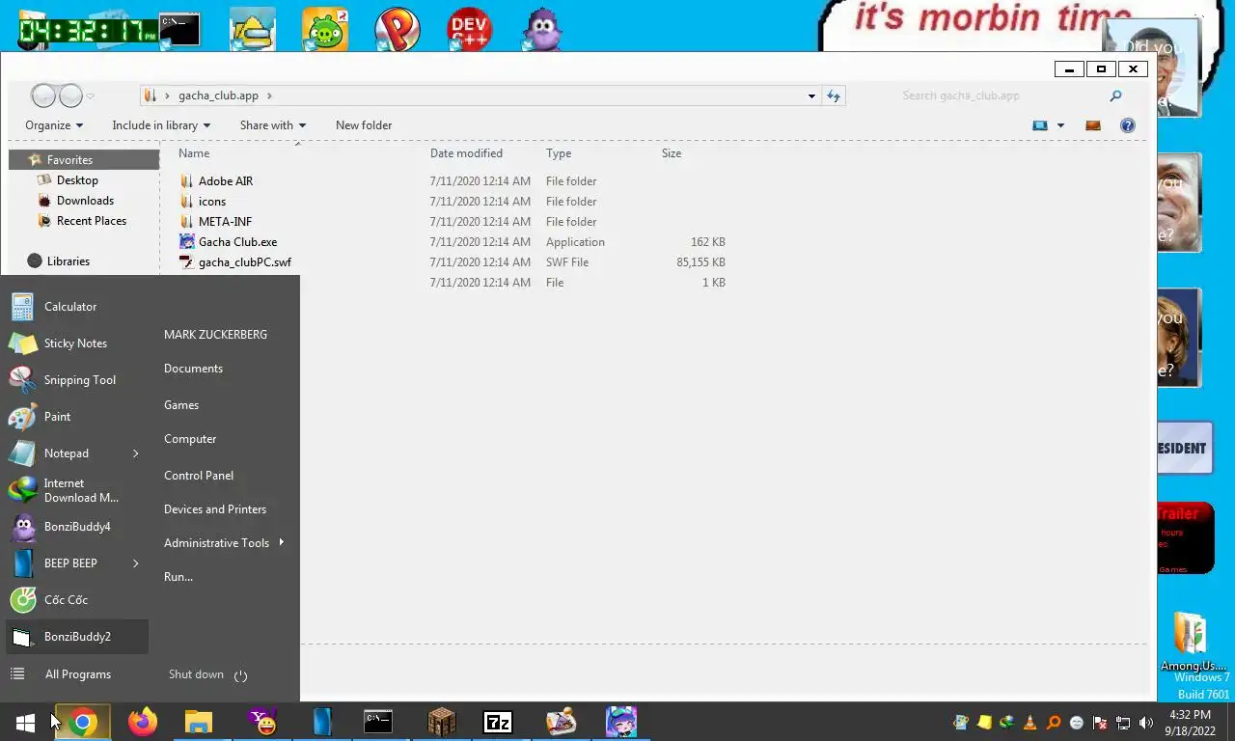Open the Organize dropdown

54,125
